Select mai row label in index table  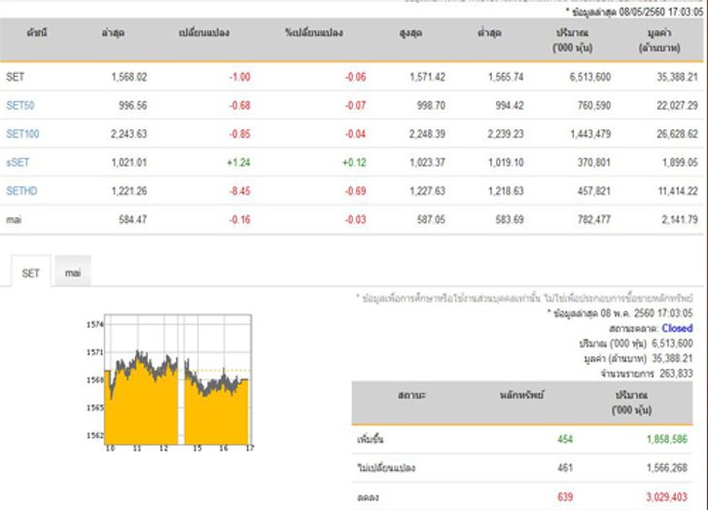(14, 220)
